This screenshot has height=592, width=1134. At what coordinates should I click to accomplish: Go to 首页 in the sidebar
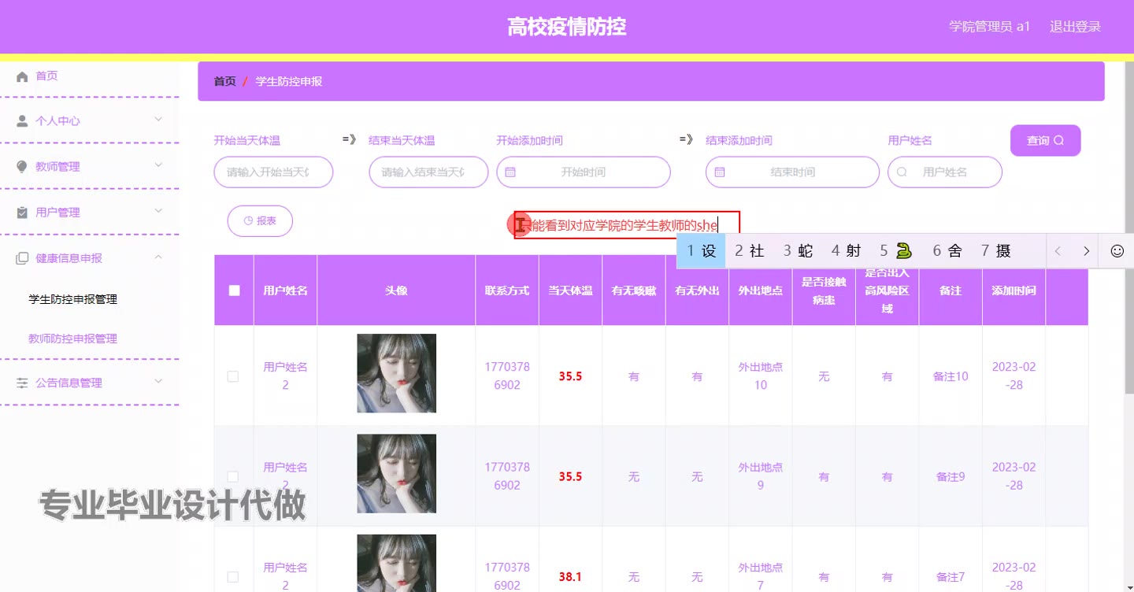[x=46, y=76]
